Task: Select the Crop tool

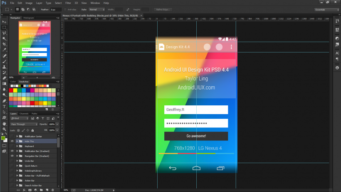Action: (x=4, y=44)
